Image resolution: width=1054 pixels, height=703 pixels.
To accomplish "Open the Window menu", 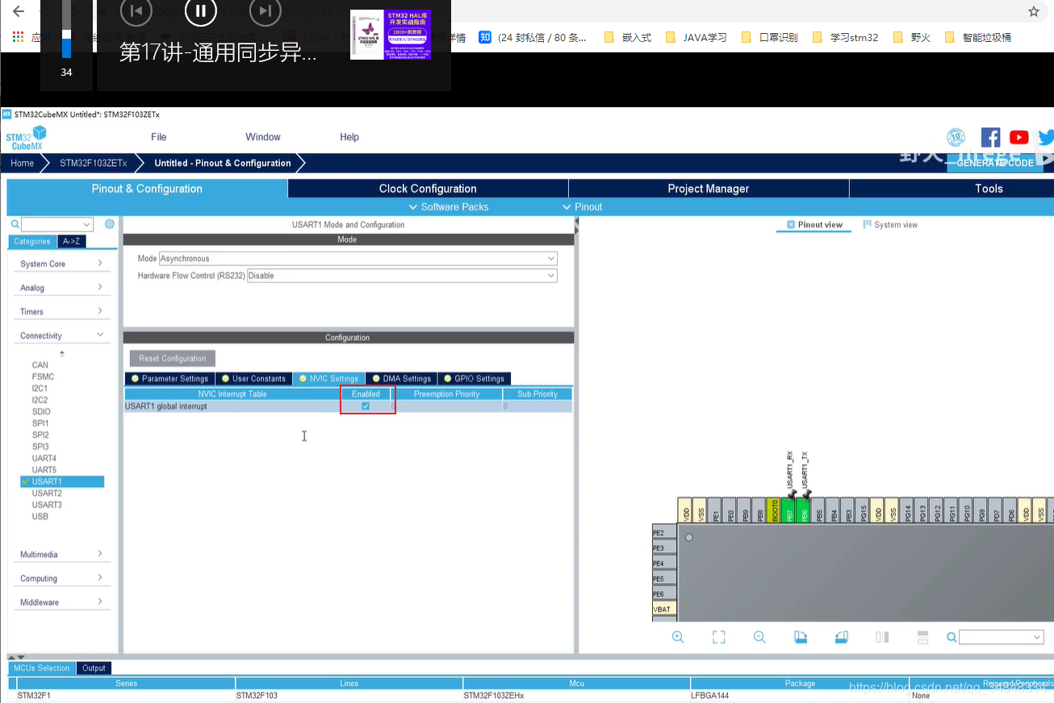I will point(263,137).
